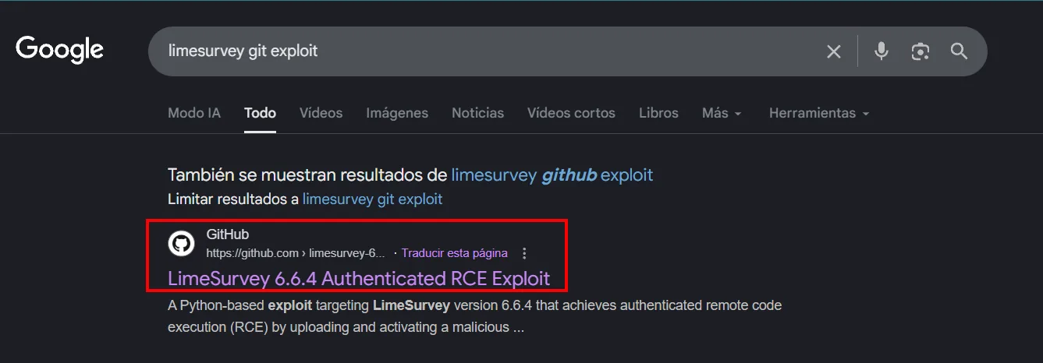Viewport: 1043px width, 363px height.
Task: Click "Traducir esta página" link
Action: (454, 253)
